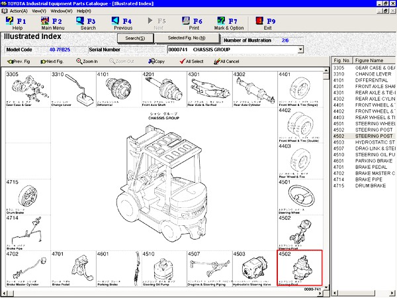This screenshot has height=298, width=397.
Task: Select the 4101 Differential thumbnail
Action: (118, 89)
